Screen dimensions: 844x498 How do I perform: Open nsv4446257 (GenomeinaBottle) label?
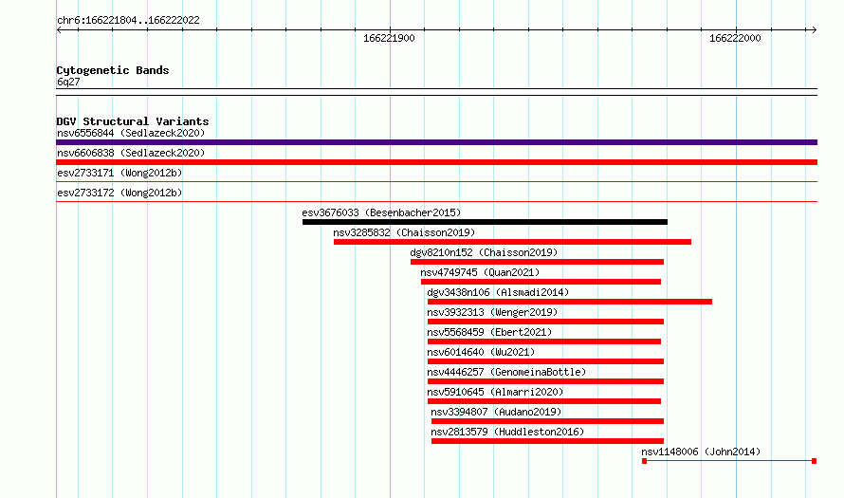[x=506, y=372]
